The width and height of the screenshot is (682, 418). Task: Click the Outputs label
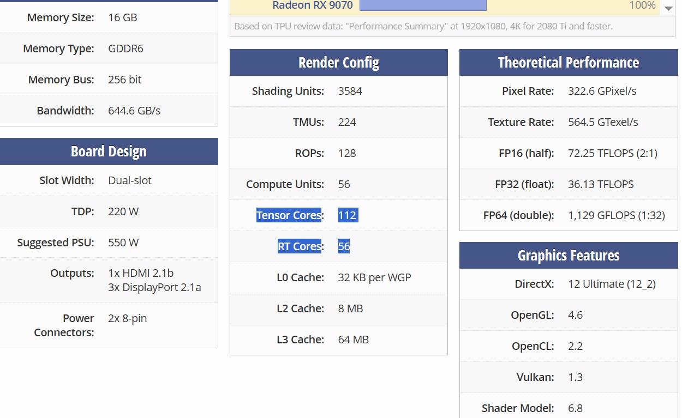click(72, 273)
